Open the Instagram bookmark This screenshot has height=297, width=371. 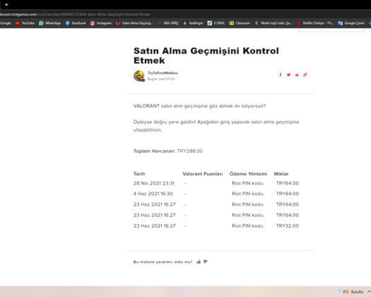(101, 23)
